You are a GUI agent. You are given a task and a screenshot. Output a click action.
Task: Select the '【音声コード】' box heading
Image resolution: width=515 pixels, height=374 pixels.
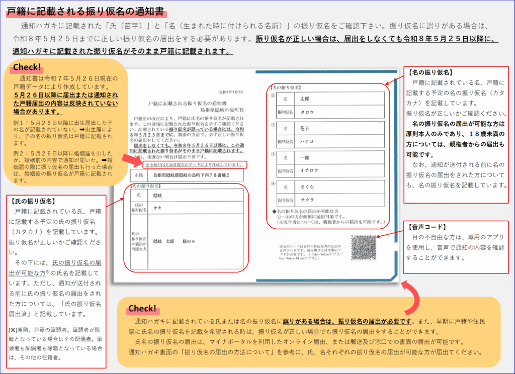click(x=427, y=227)
